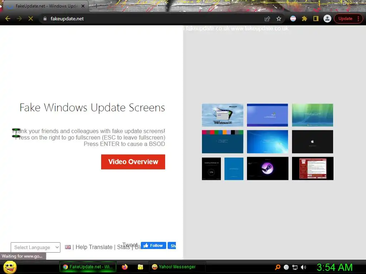
Task: Switch to FakeUpdate.net taskbar button
Action: coord(88,267)
